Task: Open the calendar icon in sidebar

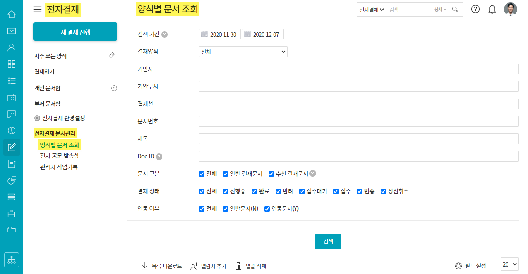Action: [12, 97]
